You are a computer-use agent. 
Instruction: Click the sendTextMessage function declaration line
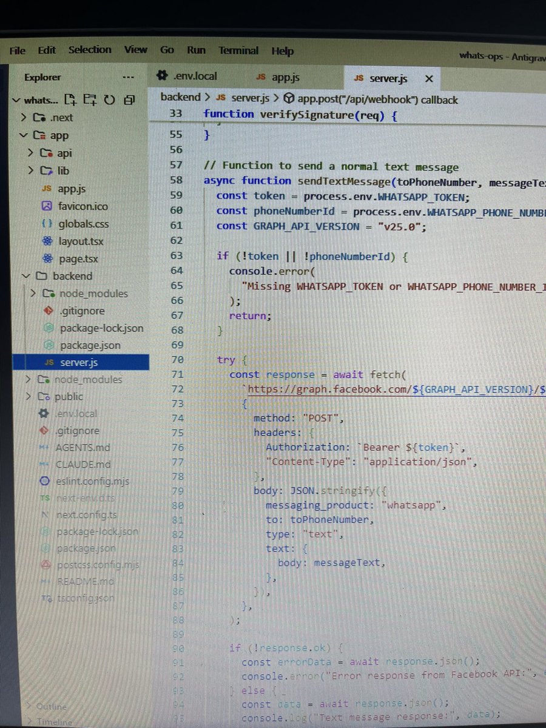coord(374,181)
